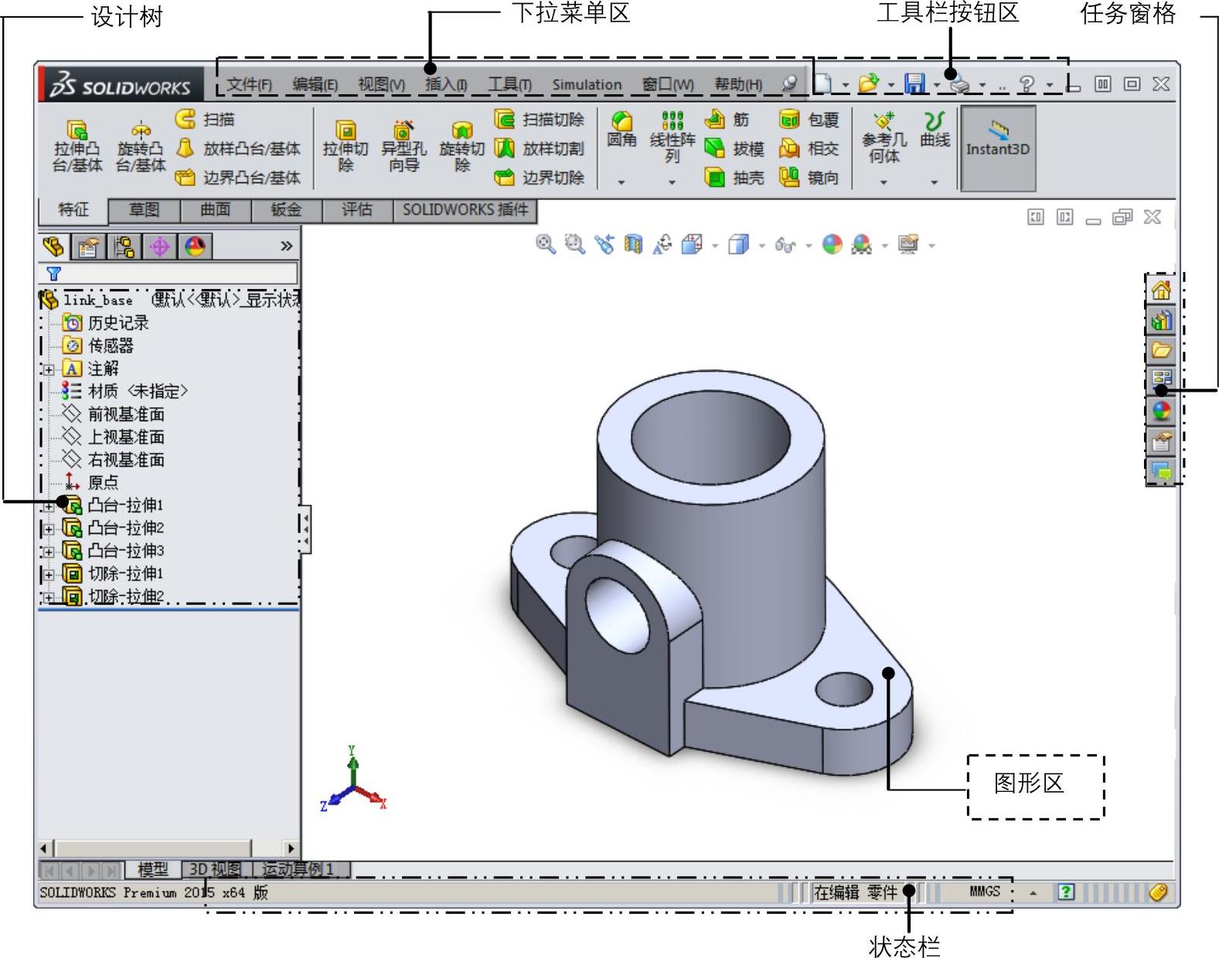Toggle the PropertyManager tab in design tree panel
The height and width of the screenshot is (958, 1219).
pyautogui.click(x=88, y=247)
